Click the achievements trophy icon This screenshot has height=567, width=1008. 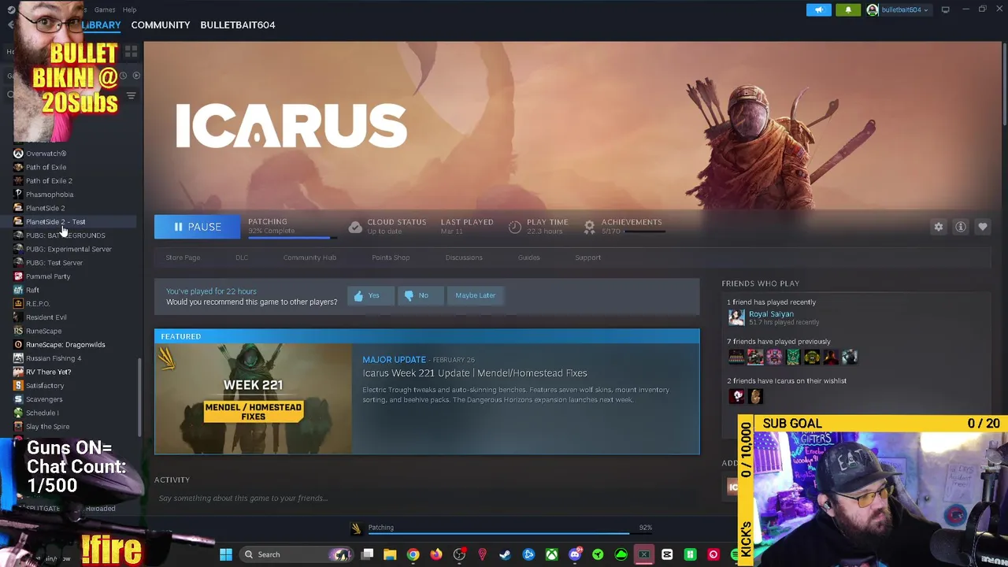589,227
